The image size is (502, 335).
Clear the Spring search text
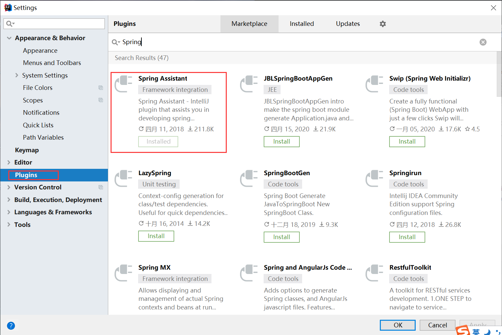click(x=483, y=42)
